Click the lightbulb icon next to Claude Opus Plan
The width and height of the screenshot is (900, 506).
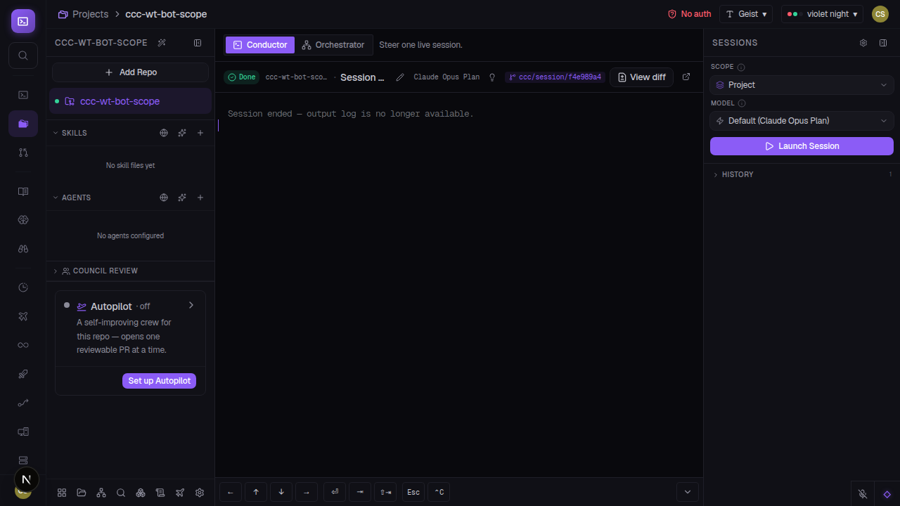click(492, 77)
